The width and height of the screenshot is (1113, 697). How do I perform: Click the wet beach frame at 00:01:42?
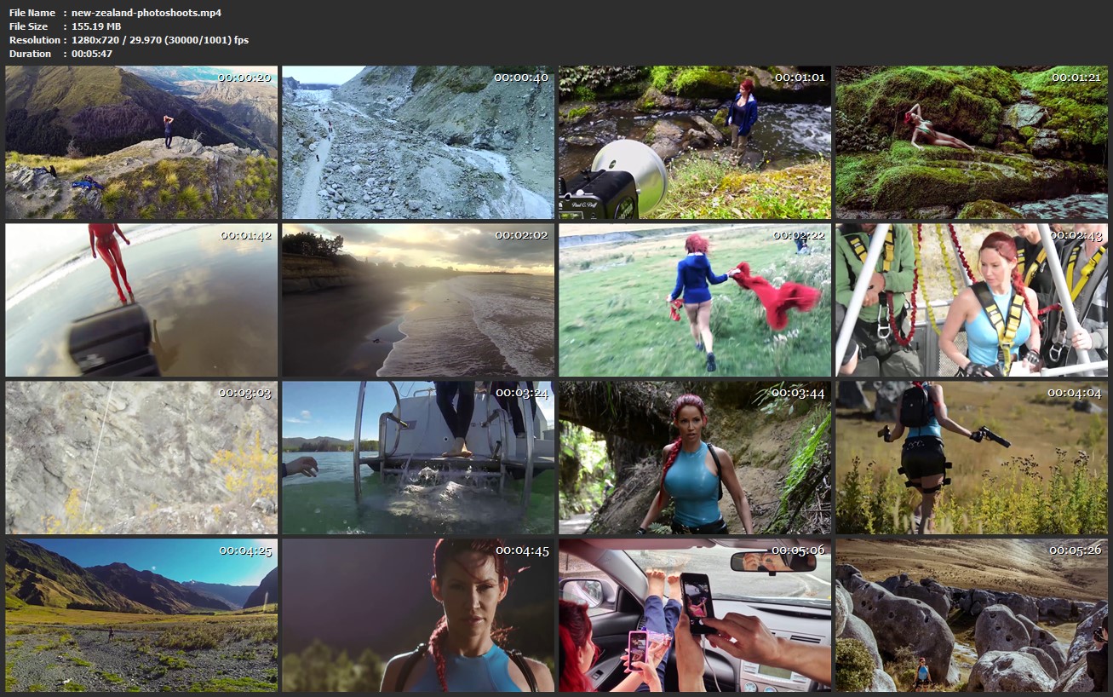[141, 300]
